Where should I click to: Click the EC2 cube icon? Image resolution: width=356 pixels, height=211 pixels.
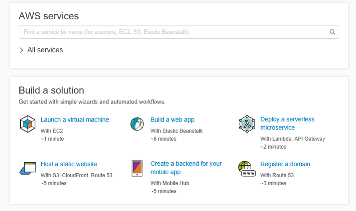28,124
